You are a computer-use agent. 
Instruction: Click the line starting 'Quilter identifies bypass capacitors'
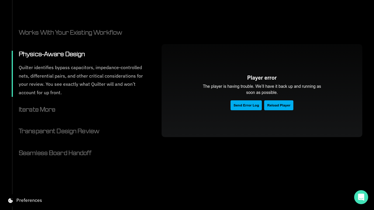[80, 67]
